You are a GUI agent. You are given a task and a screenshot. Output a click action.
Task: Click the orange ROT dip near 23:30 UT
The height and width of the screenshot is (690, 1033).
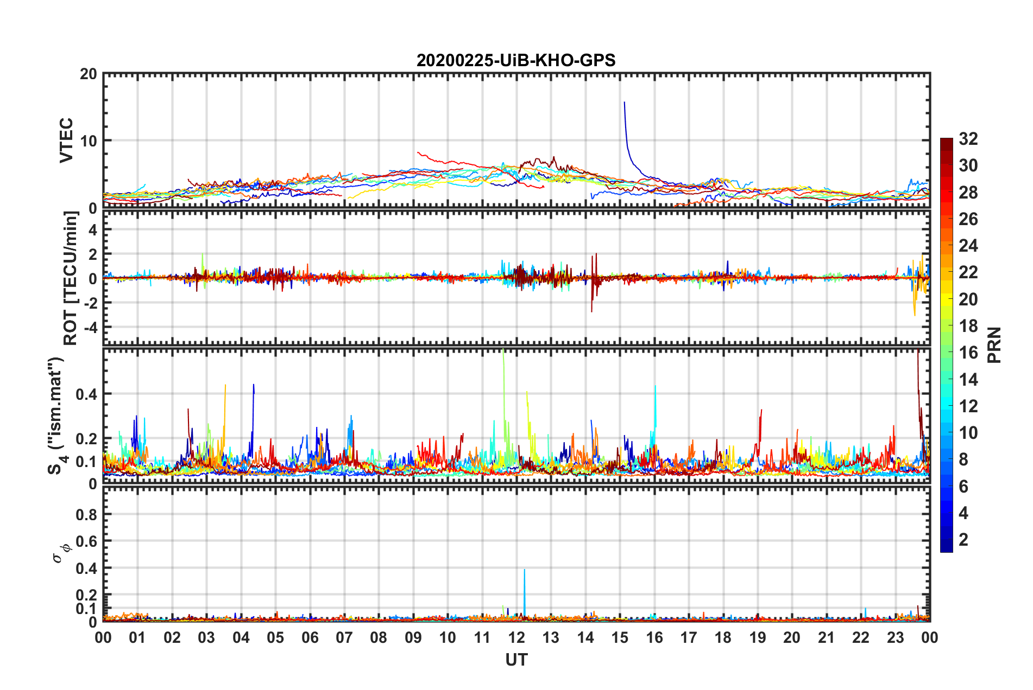(x=915, y=304)
